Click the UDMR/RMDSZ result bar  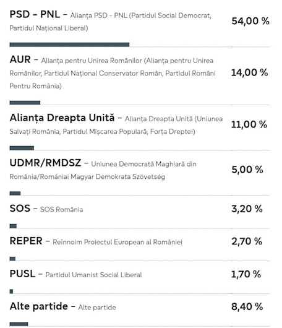[15, 193]
